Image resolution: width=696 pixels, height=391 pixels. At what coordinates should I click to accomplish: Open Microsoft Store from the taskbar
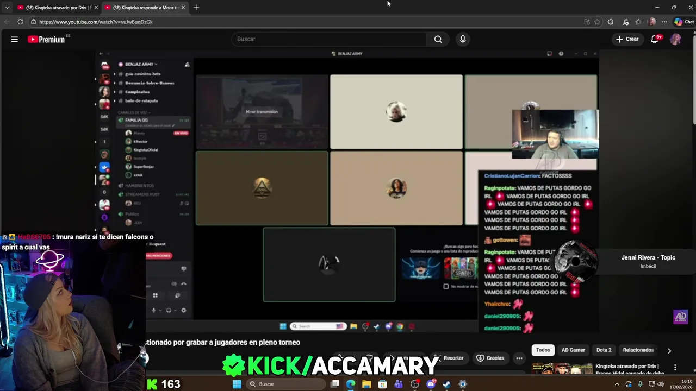pos(383,384)
